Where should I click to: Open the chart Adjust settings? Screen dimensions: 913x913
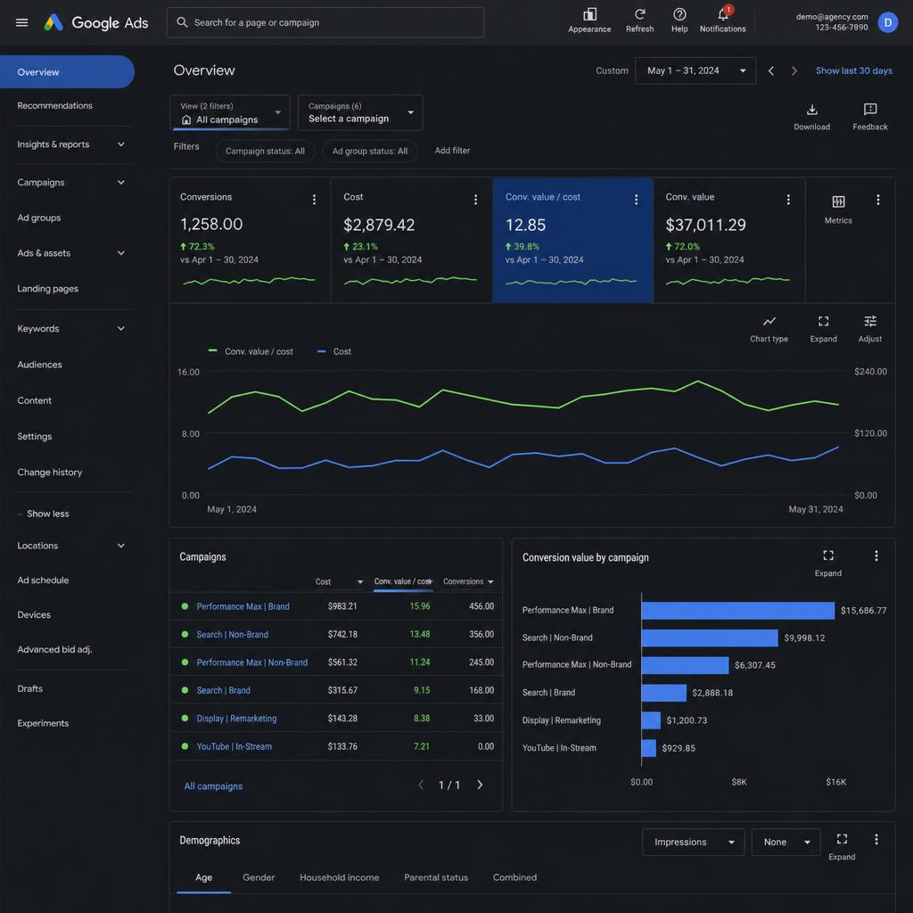(869, 329)
